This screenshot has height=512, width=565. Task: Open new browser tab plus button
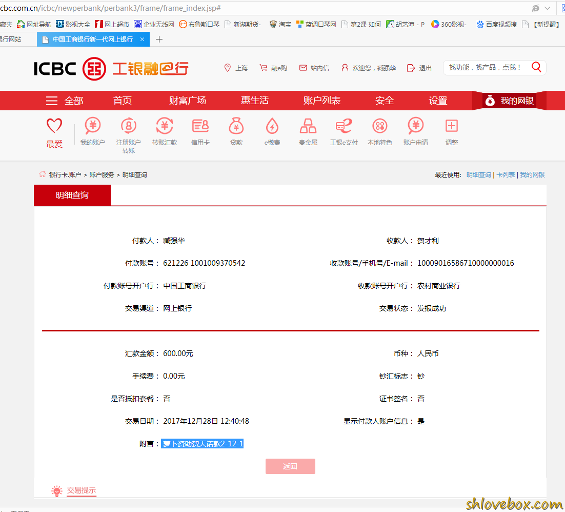tap(159, 40)
